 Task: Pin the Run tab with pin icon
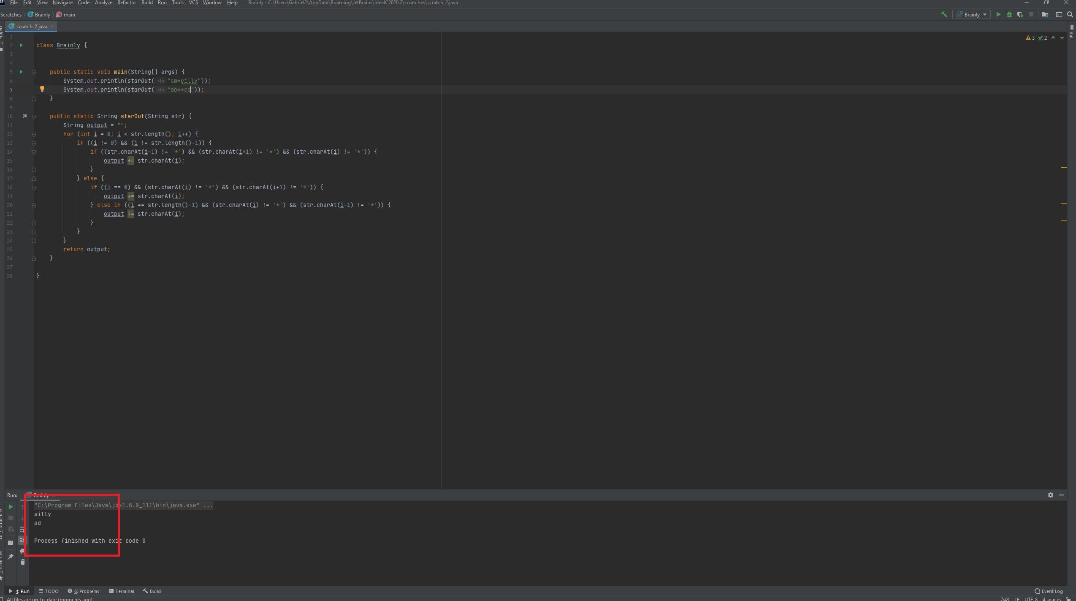tap(11, 557)
